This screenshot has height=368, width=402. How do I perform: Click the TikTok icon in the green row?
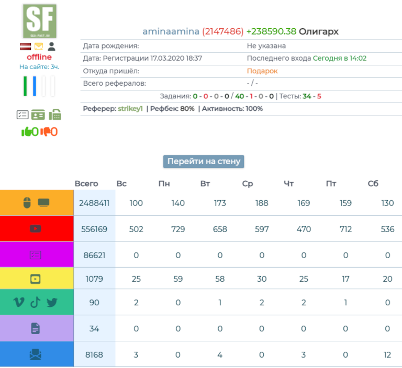[x=35, y=302]
